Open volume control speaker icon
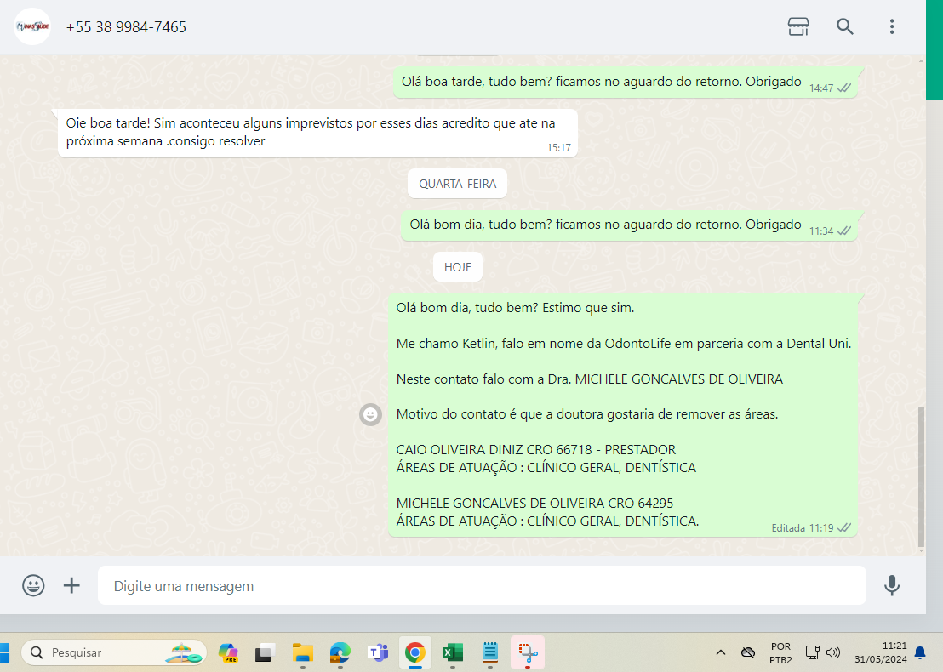Screen dimensions: 943x672 click(833, 652)
